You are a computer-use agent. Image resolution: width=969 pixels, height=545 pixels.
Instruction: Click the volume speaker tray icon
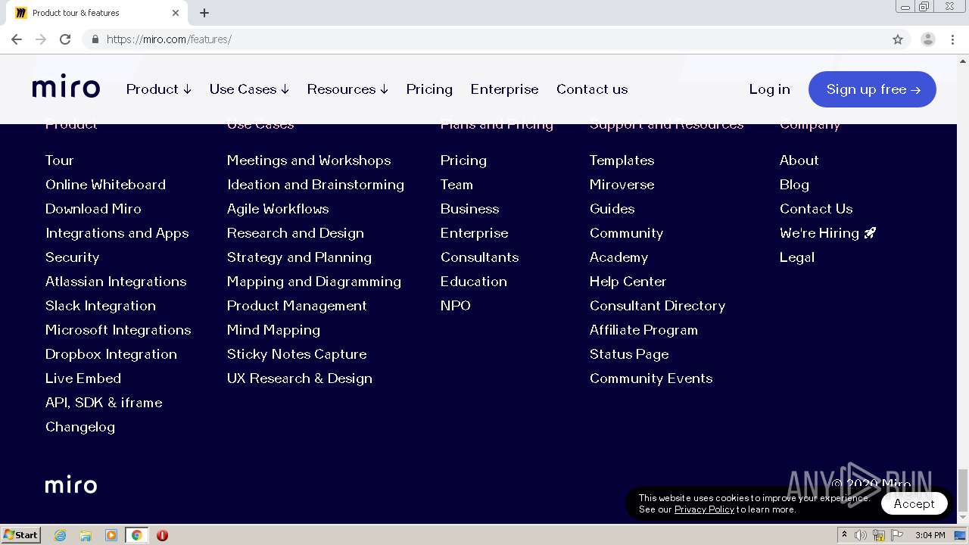pyautogui.click(x=861, y=535)
